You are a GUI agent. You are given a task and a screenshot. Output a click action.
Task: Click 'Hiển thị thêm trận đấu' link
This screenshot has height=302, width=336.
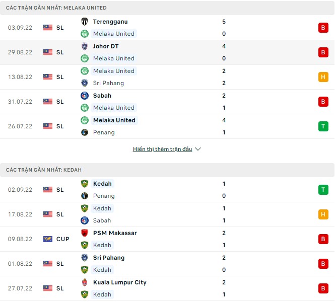pos(162,149)
